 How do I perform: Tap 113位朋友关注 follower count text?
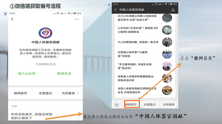46,64
